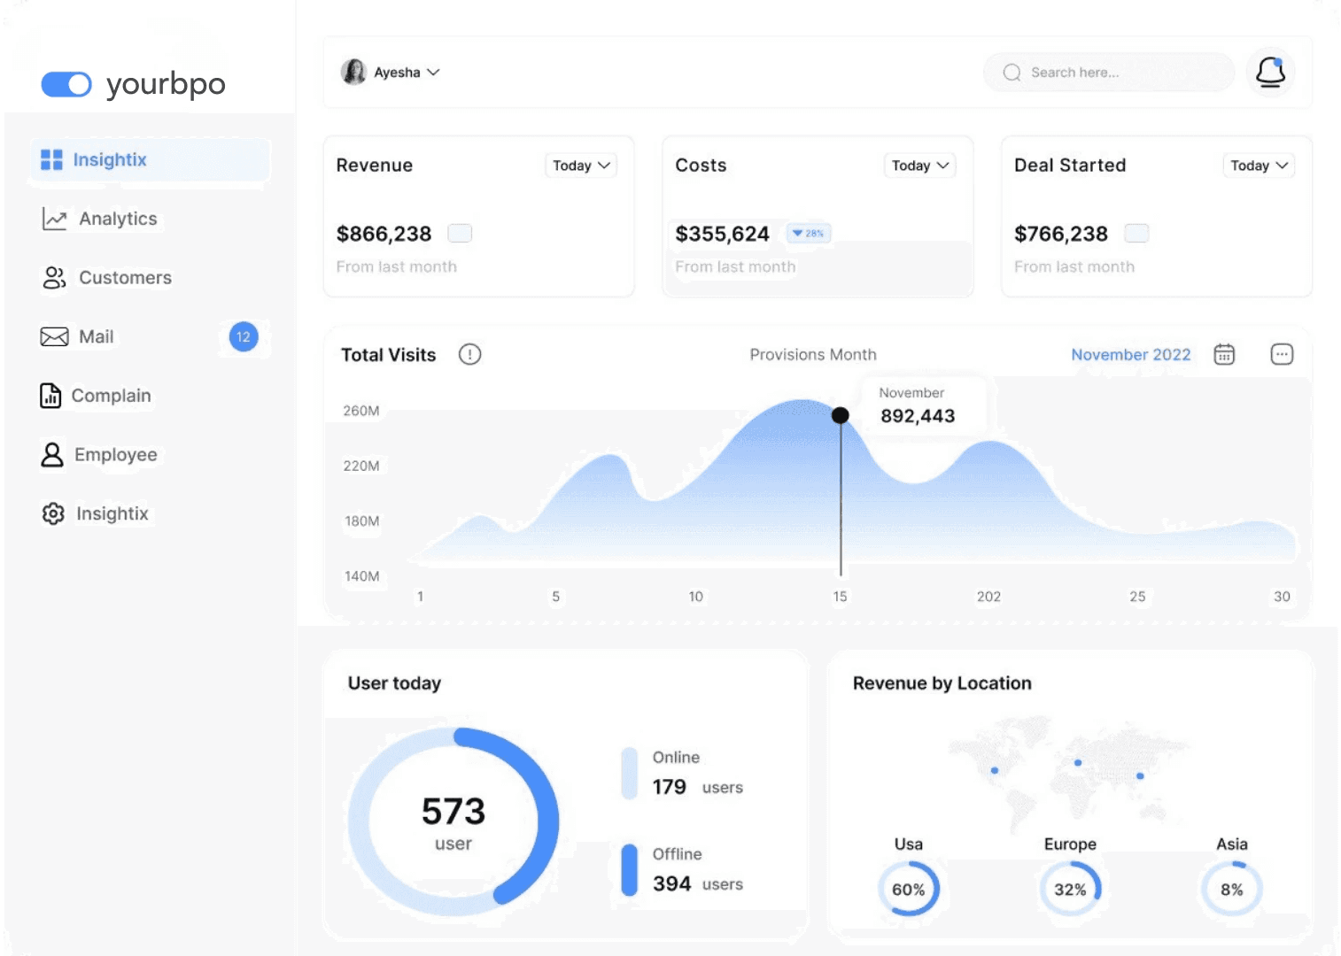This screenshot has width=1341, height=956.
Task: Click the calendar icon near November 2022
Action: pos(1224,354)
